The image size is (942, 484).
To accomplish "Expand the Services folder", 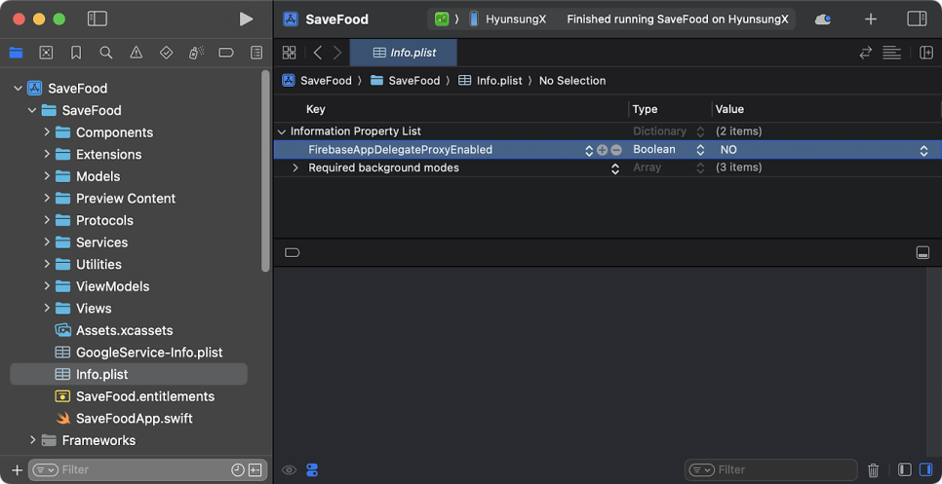I will 47,242.
